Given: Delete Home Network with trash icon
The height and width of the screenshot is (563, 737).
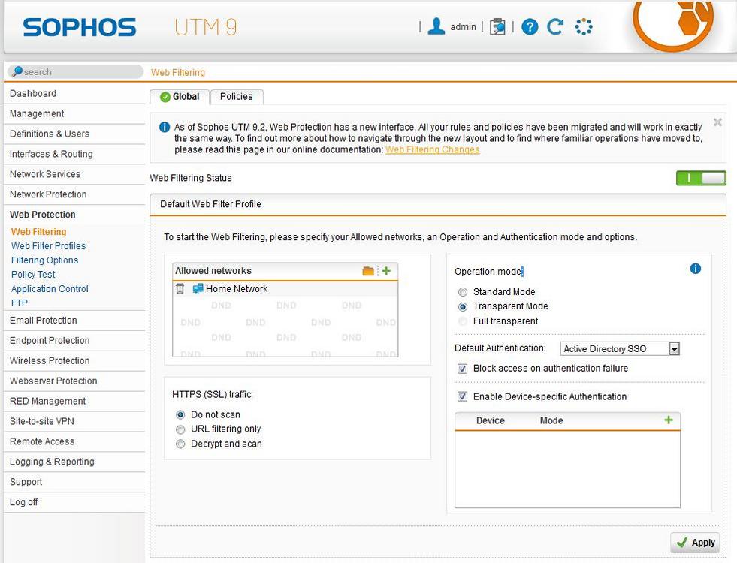Looking at the screenshot, I should 180,289.
